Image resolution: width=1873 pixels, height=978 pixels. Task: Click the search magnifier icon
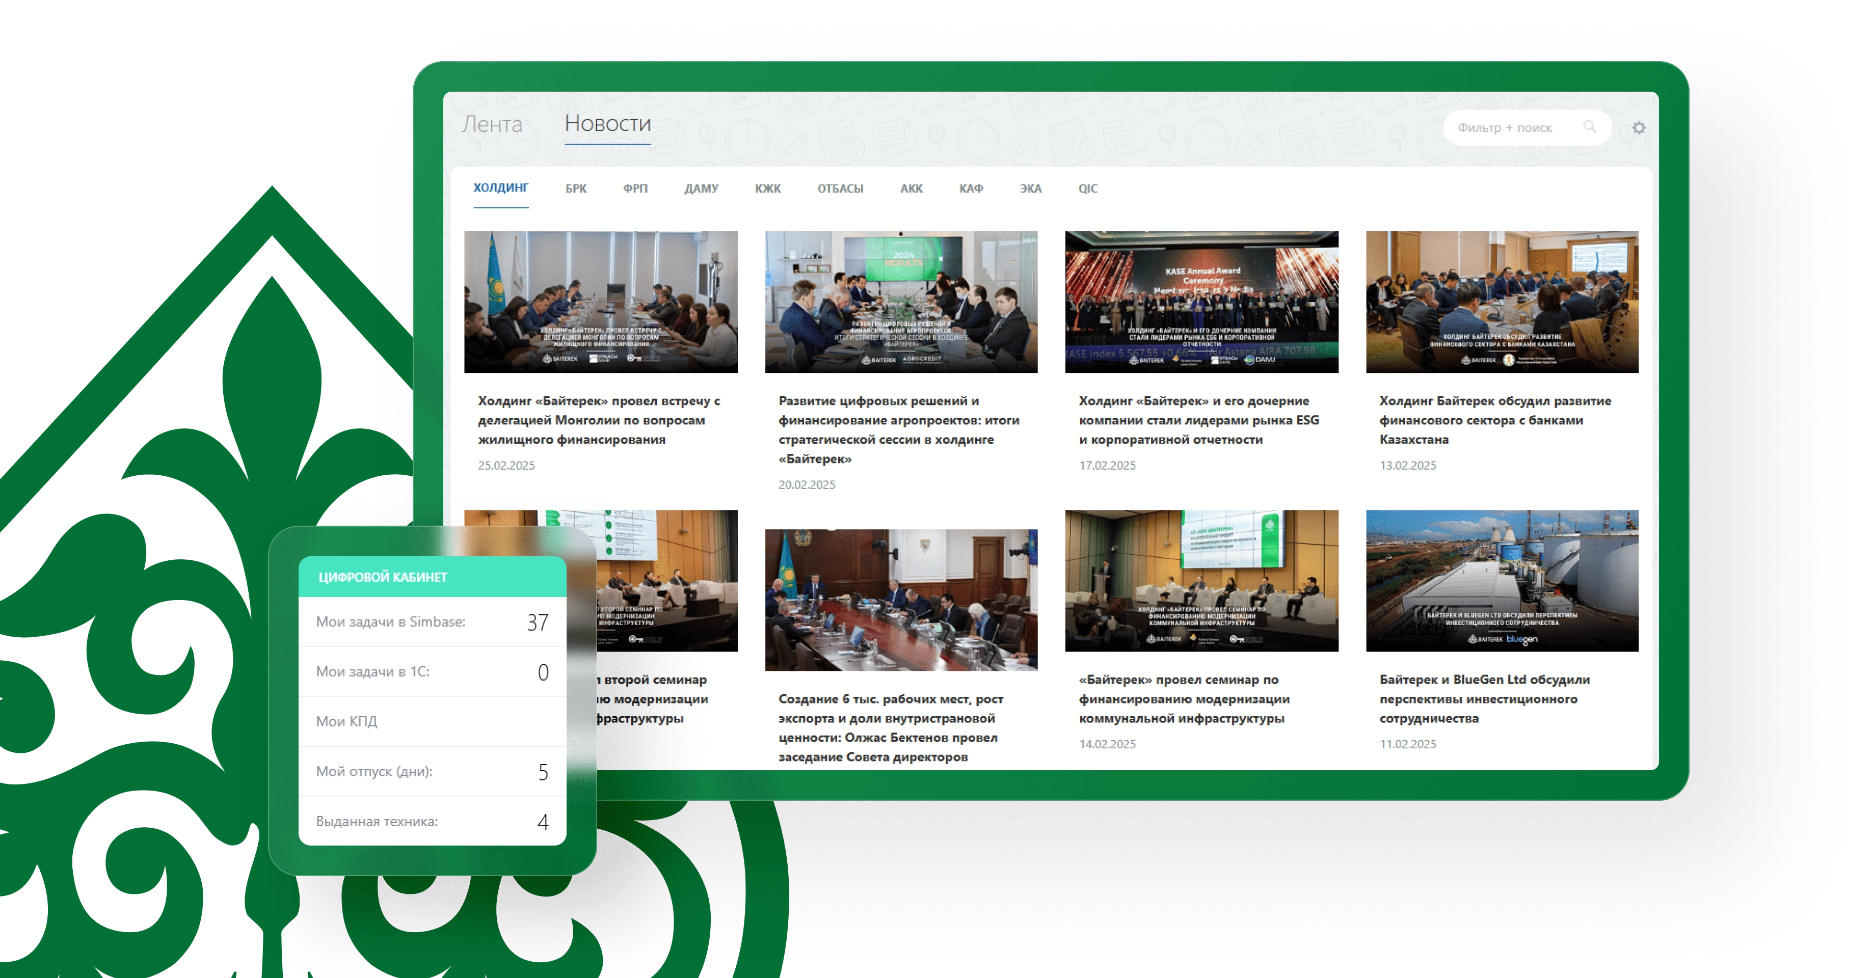coord(1589,127)
